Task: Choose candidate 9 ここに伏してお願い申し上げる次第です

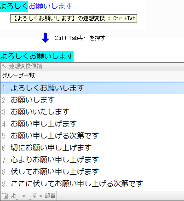Action: pyautogui.click(x=92, y=184)
